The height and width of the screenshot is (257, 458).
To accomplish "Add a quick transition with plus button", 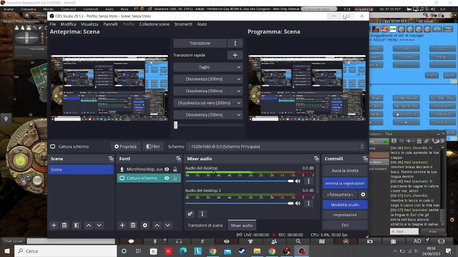I will [235, 55].
